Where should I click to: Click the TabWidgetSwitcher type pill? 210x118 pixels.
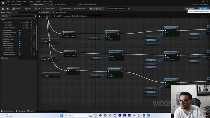click(x=20, y=54)
